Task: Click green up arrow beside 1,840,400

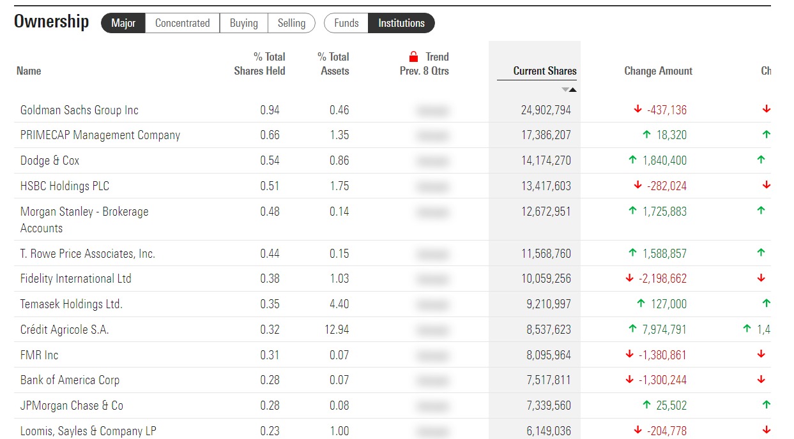Action: point(633,160)
